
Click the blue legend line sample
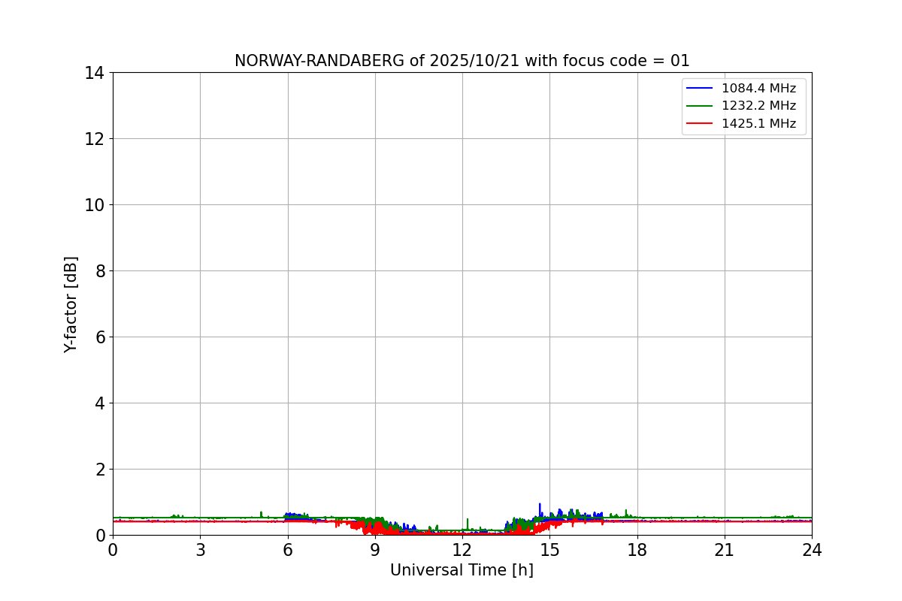pyautogui.click(x=701, y=89)
